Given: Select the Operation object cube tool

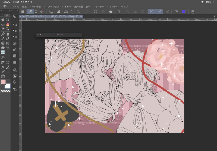Looking at the screenshot, I should (8, 29).
